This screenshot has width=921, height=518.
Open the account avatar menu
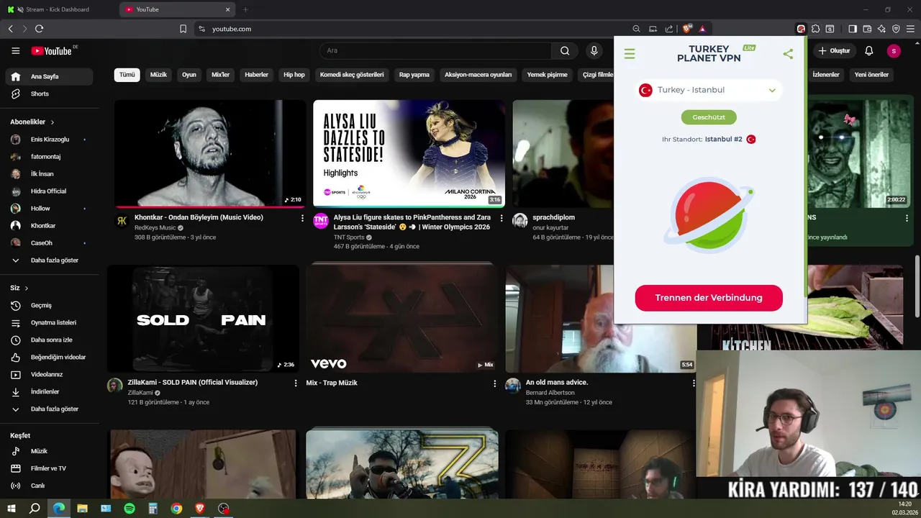pyautogui.click(x=893, y=51)
